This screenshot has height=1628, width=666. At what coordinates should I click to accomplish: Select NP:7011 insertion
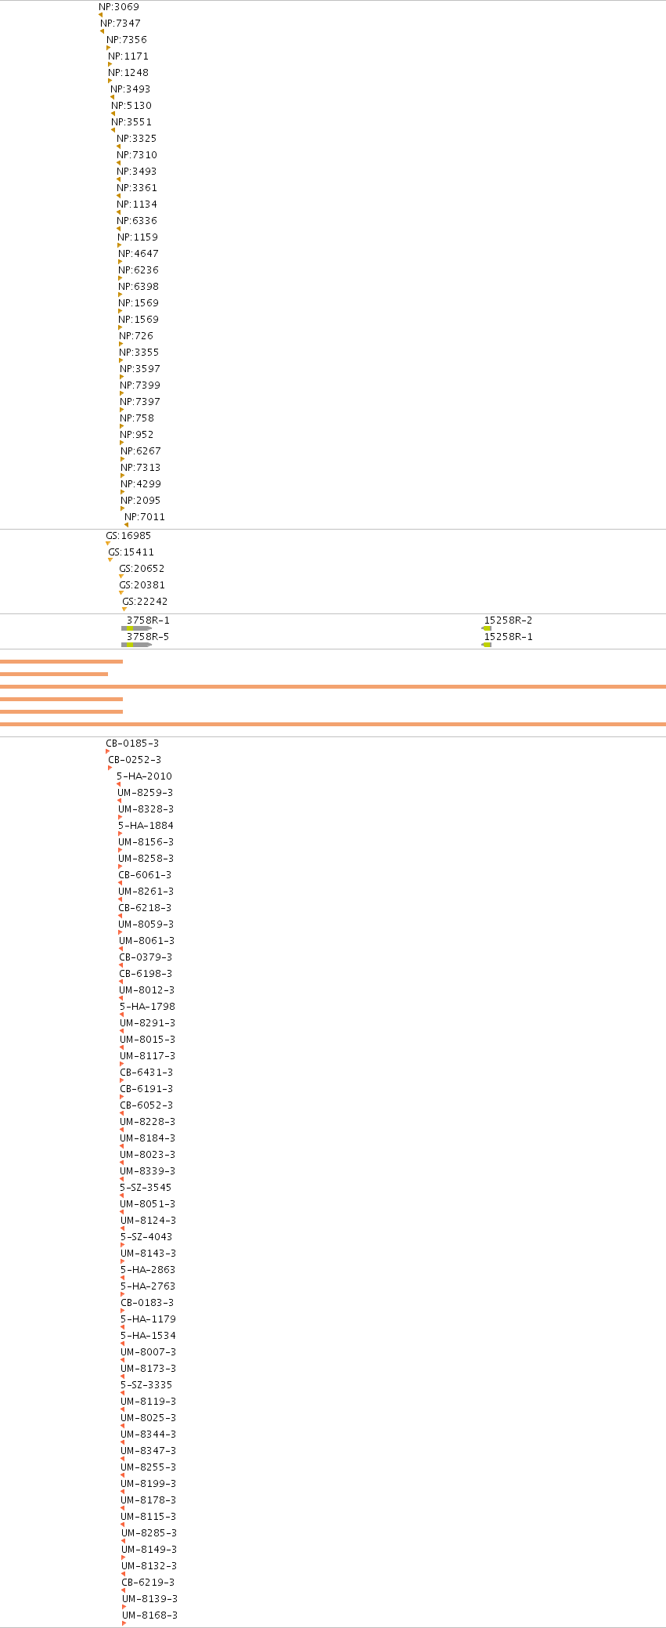click(145, 517)
